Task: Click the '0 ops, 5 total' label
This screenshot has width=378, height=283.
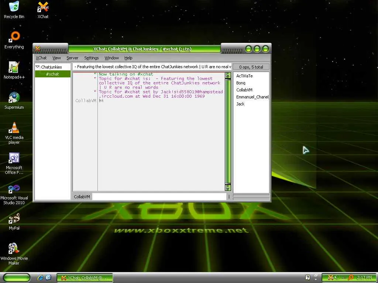Action: (x=251, y=67)
